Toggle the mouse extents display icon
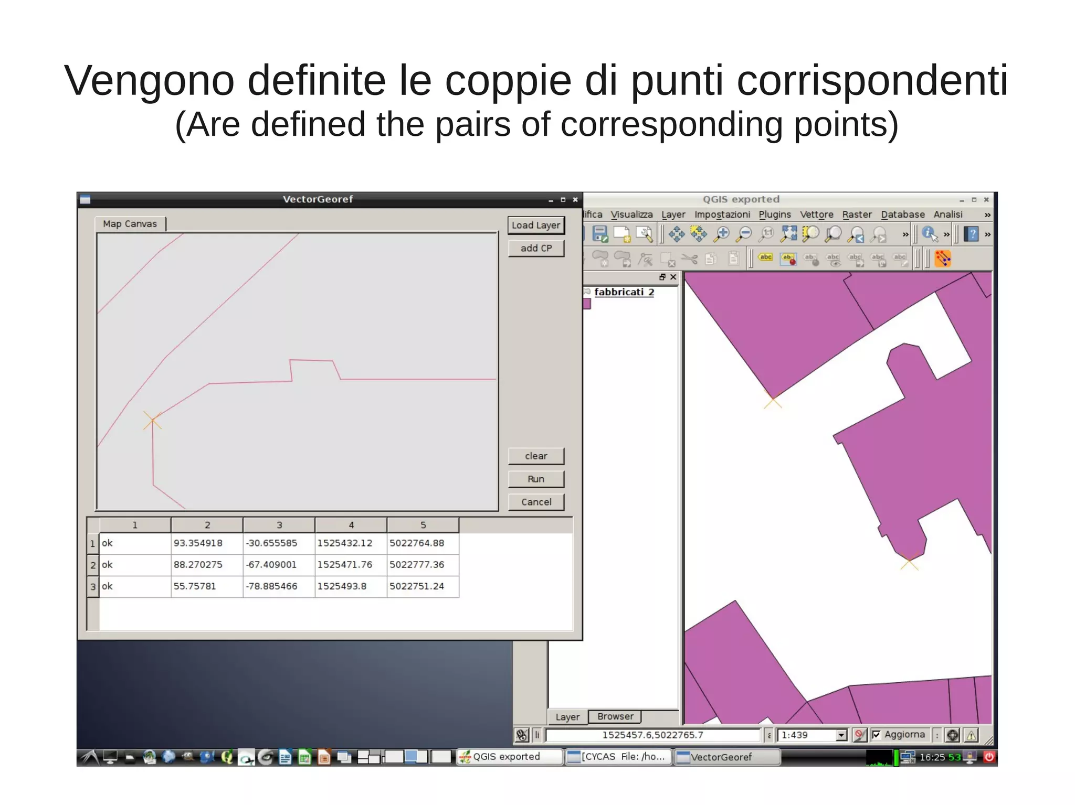 [x=522, y=735]
